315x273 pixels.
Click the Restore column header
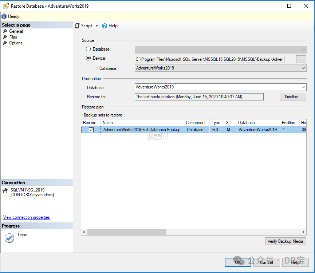(x=91, y=123)
